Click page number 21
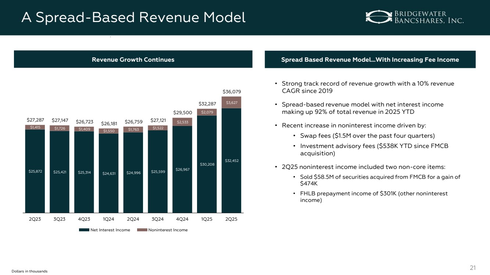This screenshot has width=490, height=275. pos(473,268)
